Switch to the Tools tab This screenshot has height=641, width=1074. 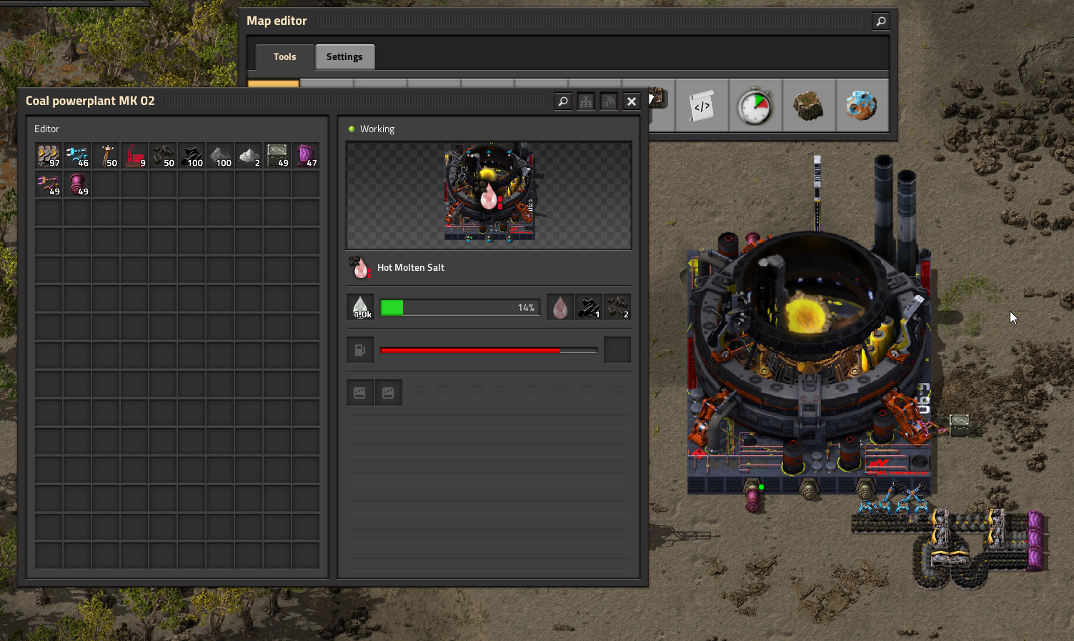pos(284,56)
